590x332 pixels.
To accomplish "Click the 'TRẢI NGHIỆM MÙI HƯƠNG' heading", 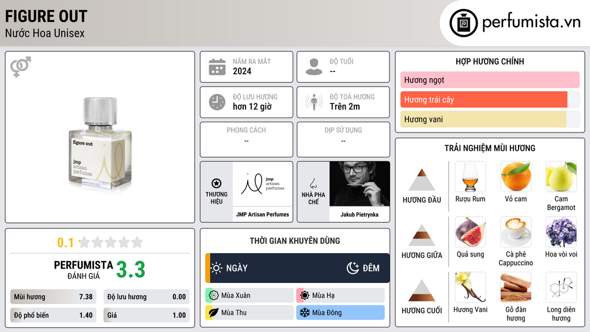I will click(490, 148).
